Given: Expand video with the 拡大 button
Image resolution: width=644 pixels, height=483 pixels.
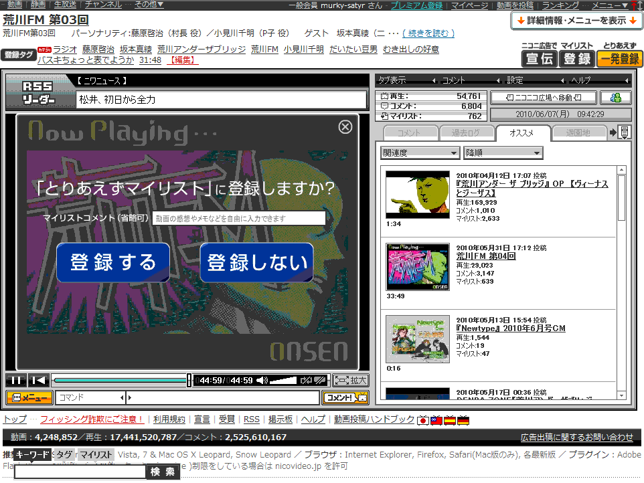Looking at the screenshot, I should pyautogui.click(x=350, y=381).
